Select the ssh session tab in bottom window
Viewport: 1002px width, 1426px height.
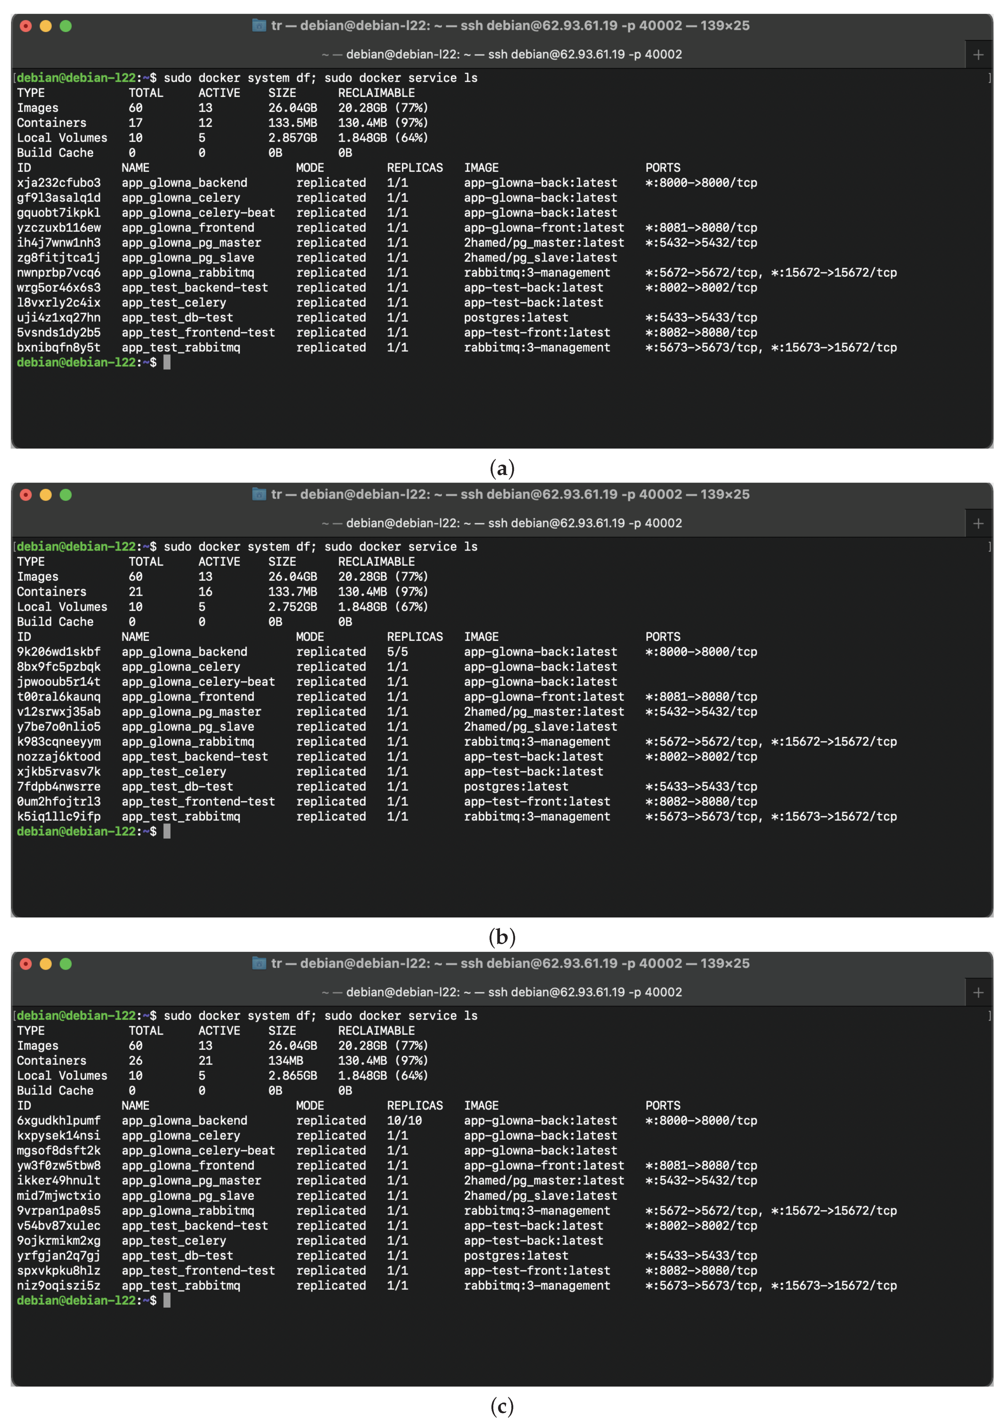[x=501, y=992]
